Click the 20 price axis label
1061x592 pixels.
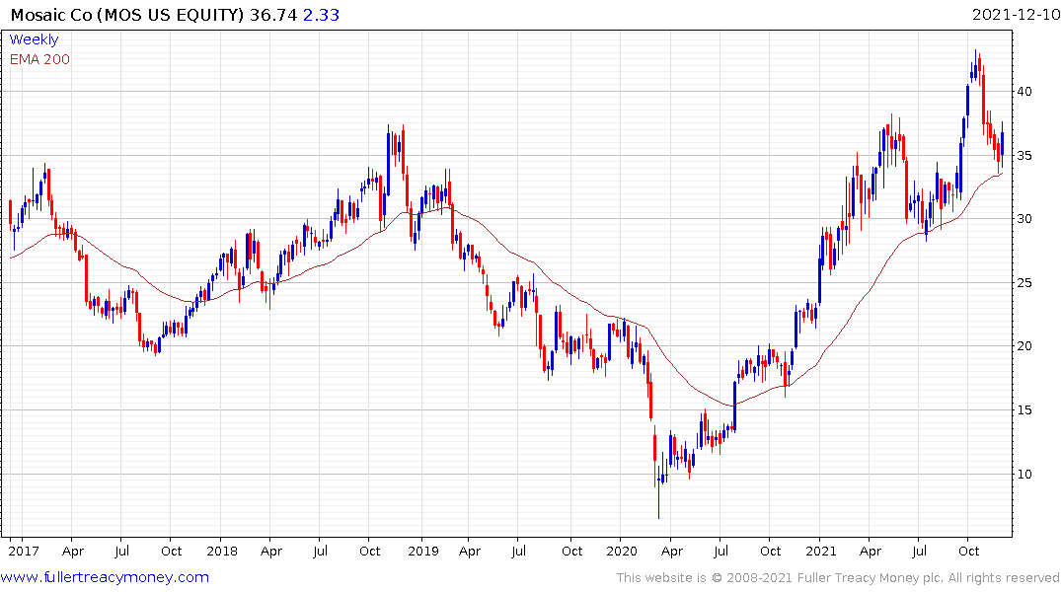[x=1024, y=345]
